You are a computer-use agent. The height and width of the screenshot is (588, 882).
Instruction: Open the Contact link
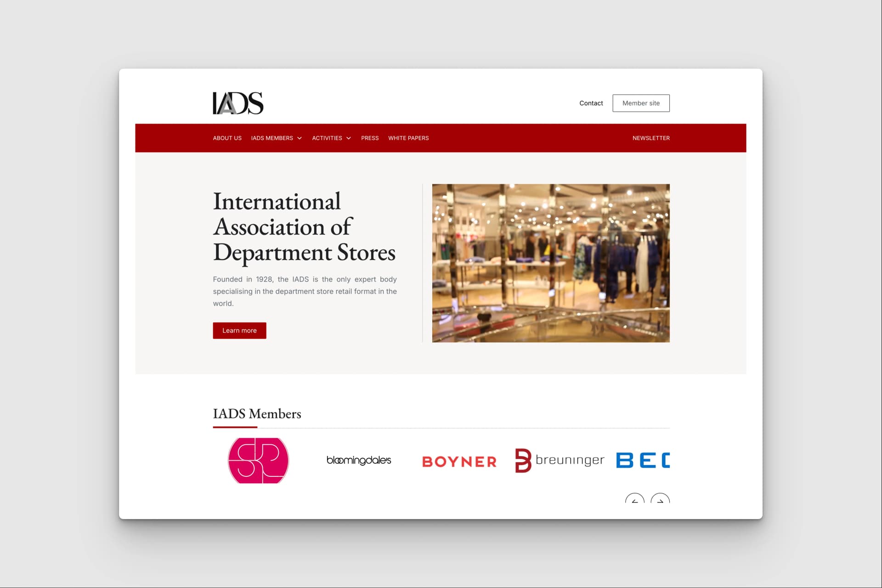(591, 103)
